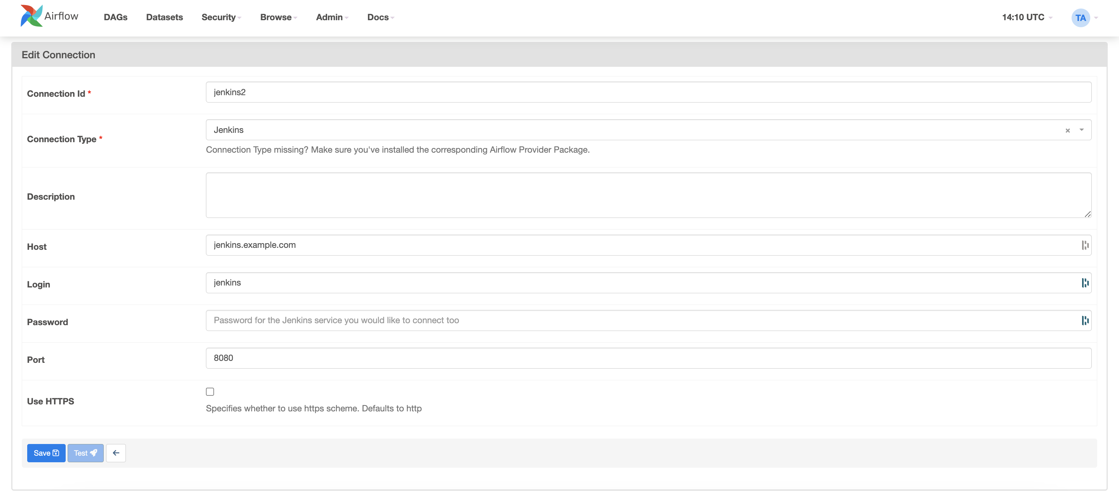Clear the Jenkins connection type selection
Screen dimensions: 1119x491
coord(1067,130)
